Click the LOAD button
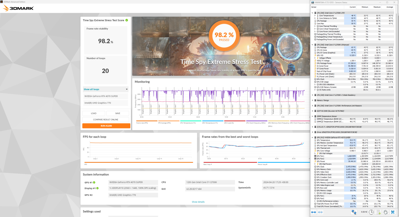 (94, 113)
